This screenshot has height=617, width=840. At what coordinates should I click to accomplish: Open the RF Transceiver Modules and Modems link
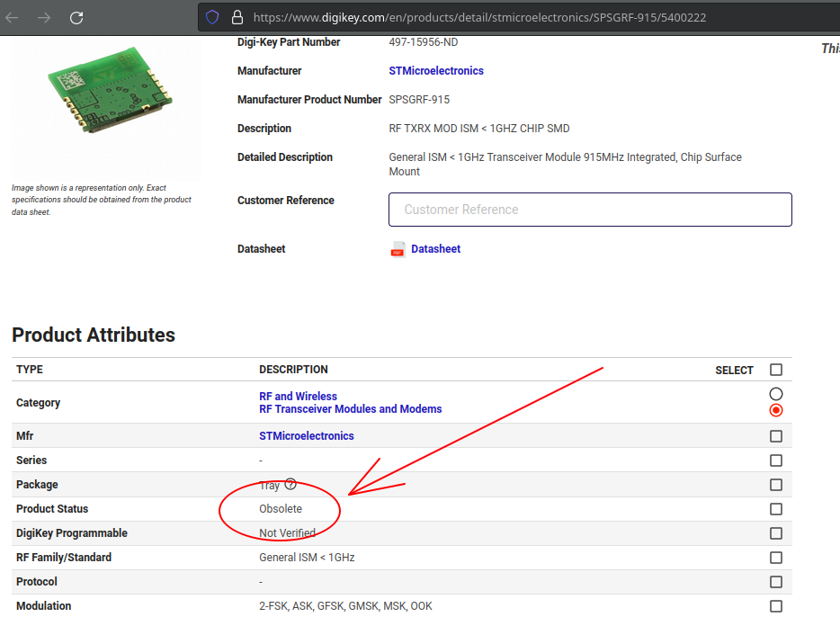pos(351,408)
